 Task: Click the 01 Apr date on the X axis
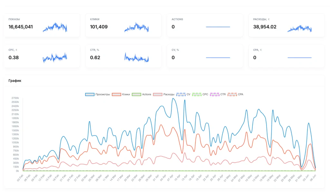[156, 178]
